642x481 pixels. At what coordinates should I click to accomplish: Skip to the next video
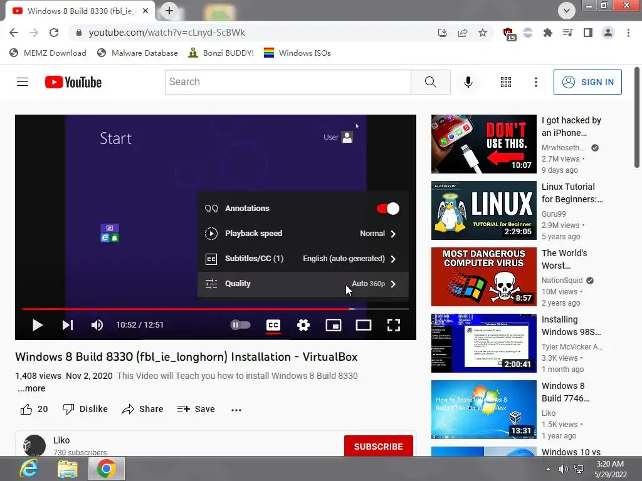pos(68,325)
